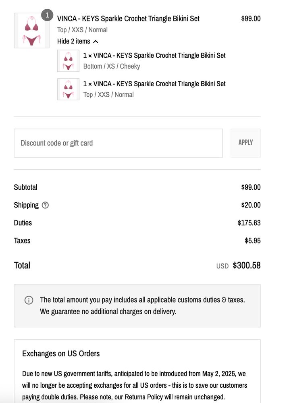The width and height of the screenshot is (289, 403).
Task: Click the Exchanges on US Orders heading
Action: pyautogui.click(x=61, y=353)
